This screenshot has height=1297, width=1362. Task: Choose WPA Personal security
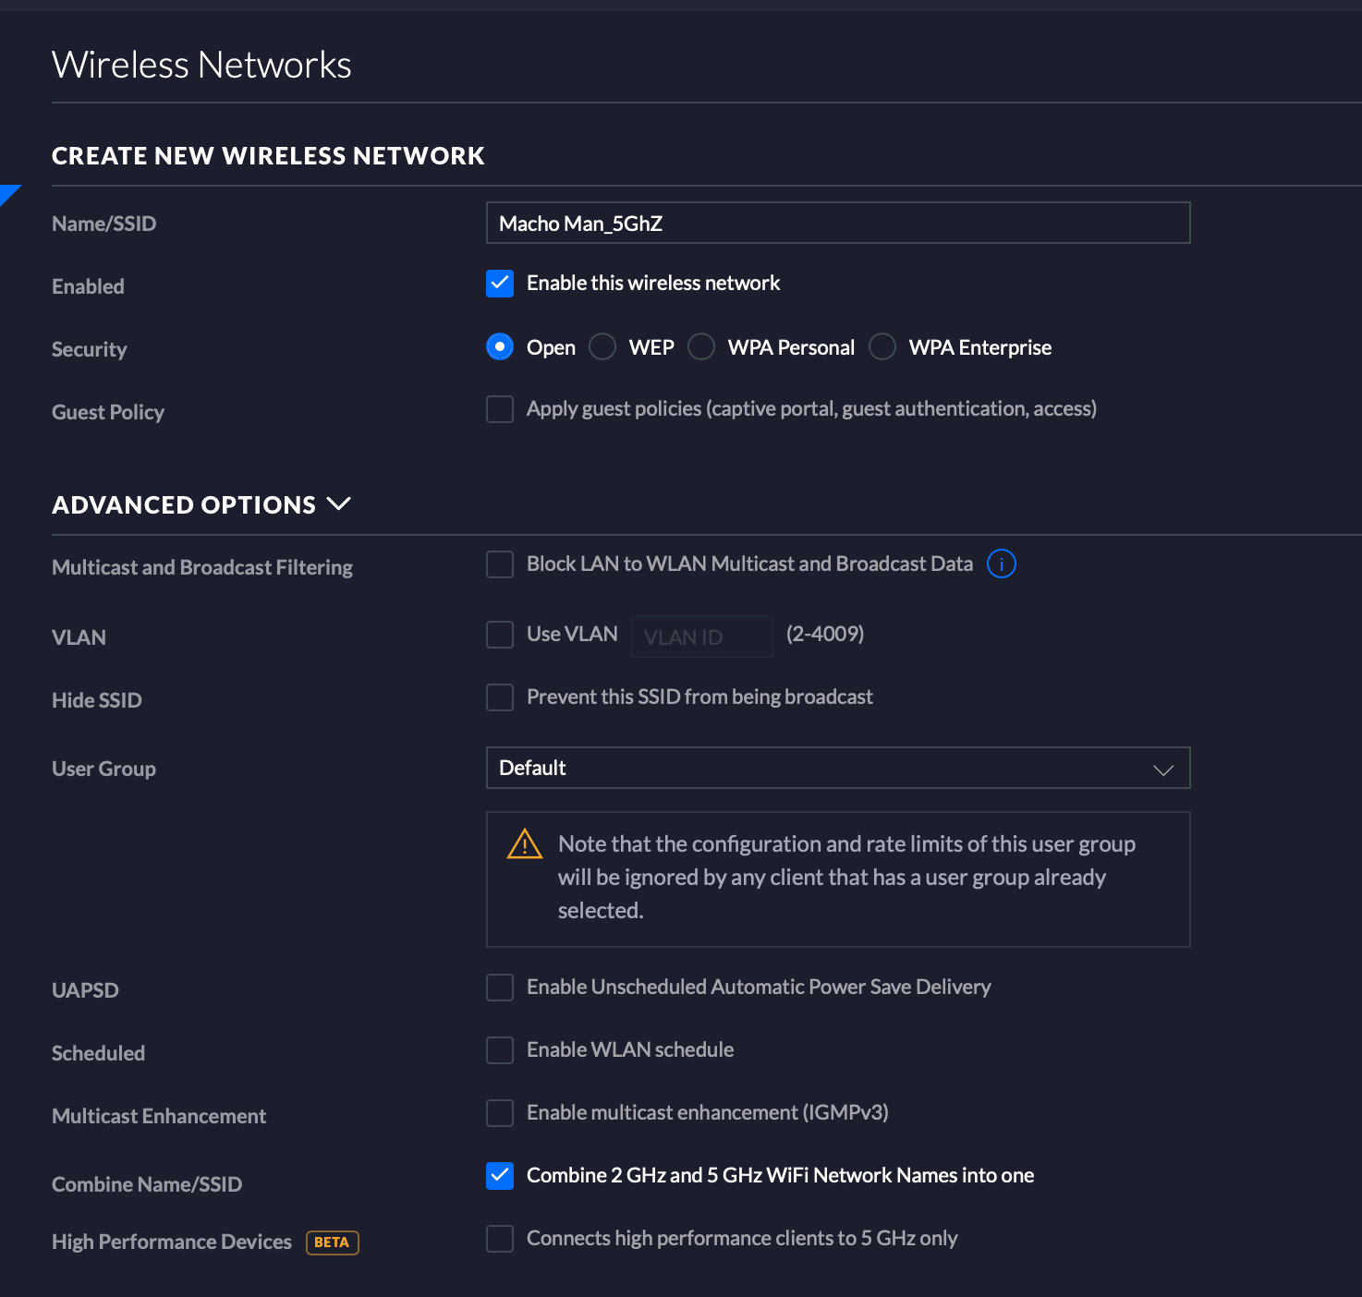coord(701,347)
